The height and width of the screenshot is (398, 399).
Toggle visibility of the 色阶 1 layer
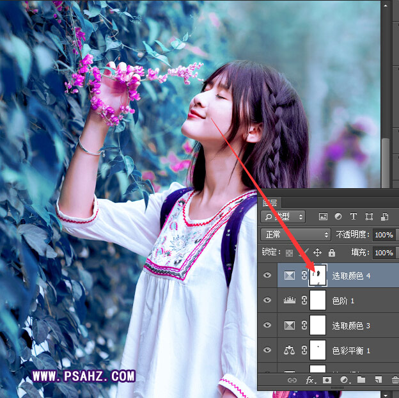coord(267,300)
